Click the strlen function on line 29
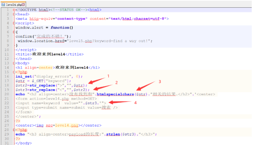Image resolution: width=256 pixels, height=145 pixels. tap(113, 134)
